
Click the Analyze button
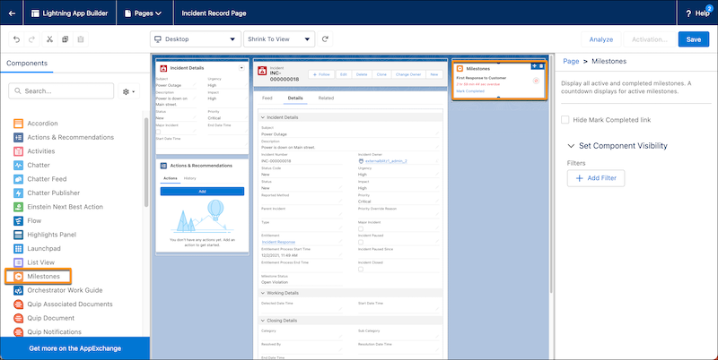tap(601, 39)
